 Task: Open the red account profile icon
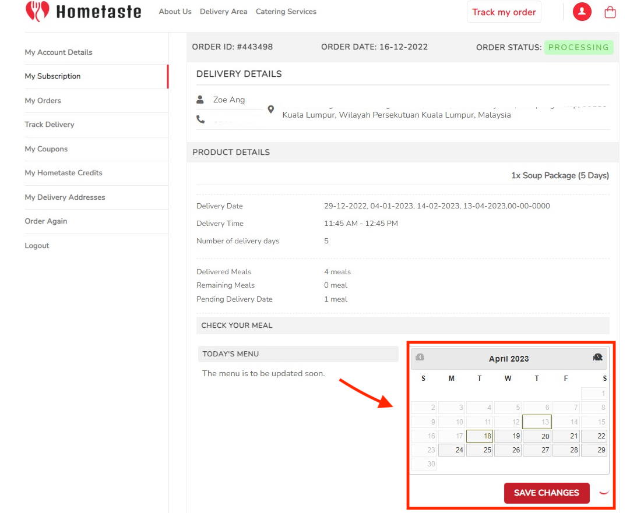tap(582, 12)
